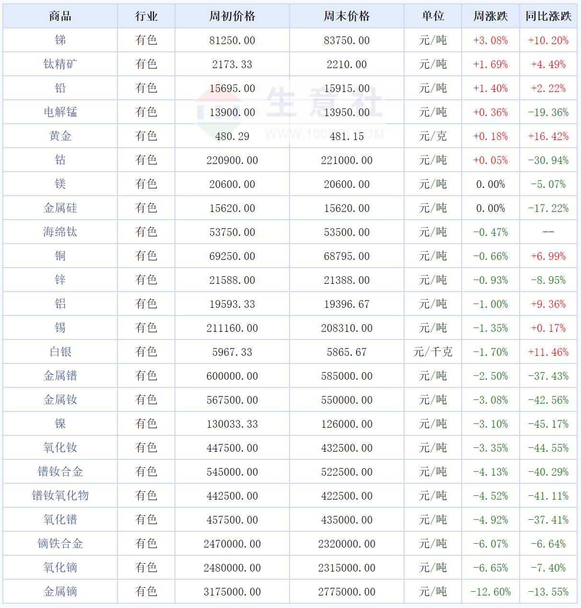Open the 氧化镝 commodity link
The width and height of the screenshot is (581, 608).
[60, 568]
